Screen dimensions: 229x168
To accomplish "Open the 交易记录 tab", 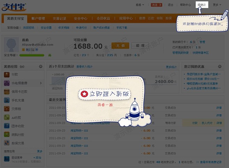I will [x=59, y=18].
